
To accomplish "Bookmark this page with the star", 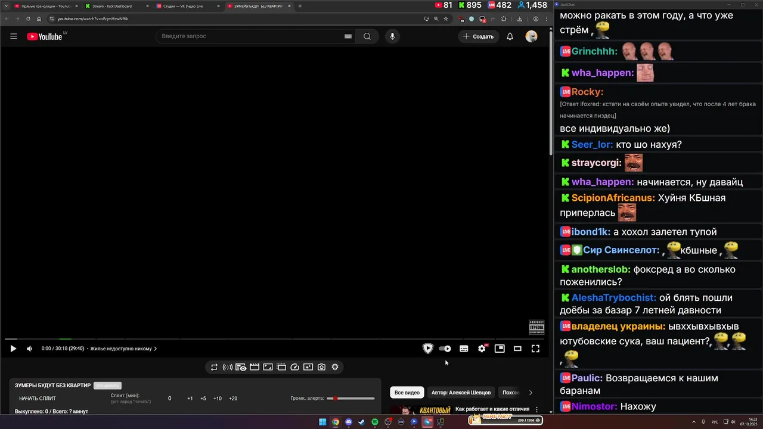I will click(446, 18).
